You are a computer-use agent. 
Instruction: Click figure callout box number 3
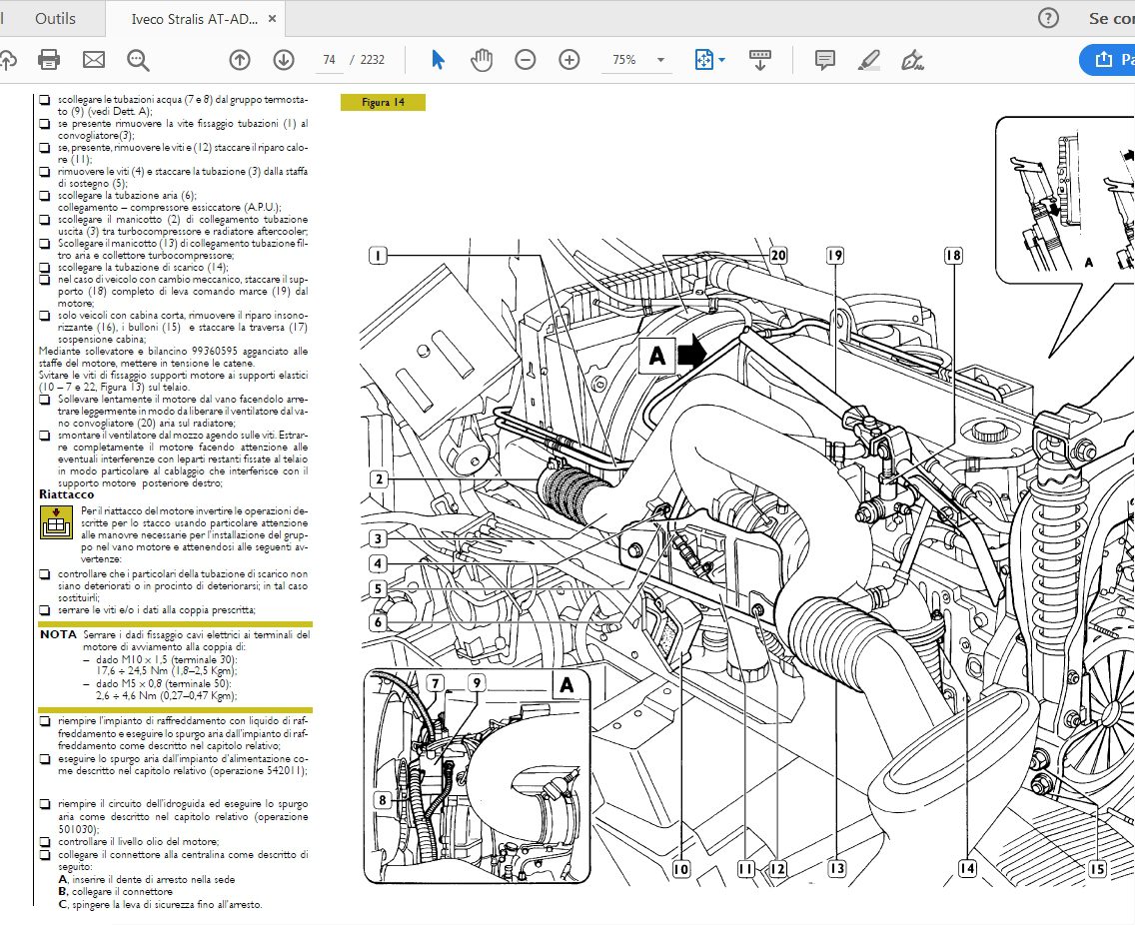point(378,538)
